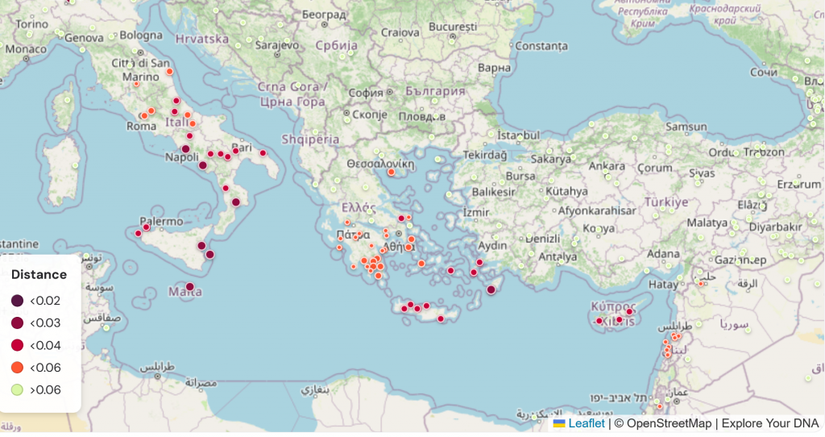This screenshot has height=437, width=825.
Task: Select the red marker on eastern Cyprus
Action: (629, 312)
